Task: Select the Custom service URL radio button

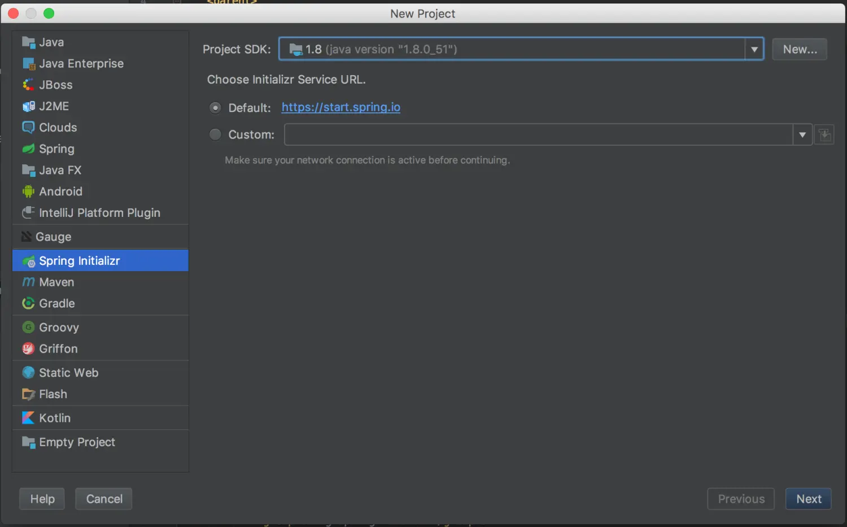Action: 215,134
